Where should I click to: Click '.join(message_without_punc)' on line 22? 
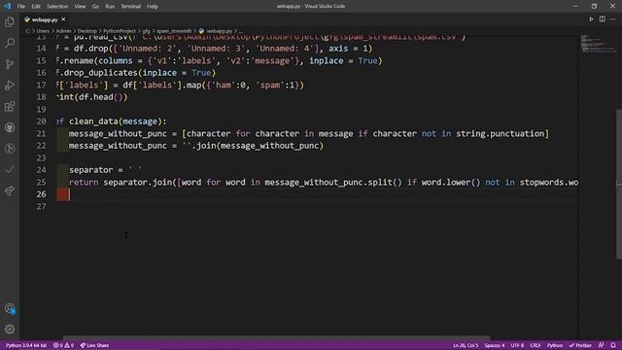pyautogui.click(x=258, y=146)
